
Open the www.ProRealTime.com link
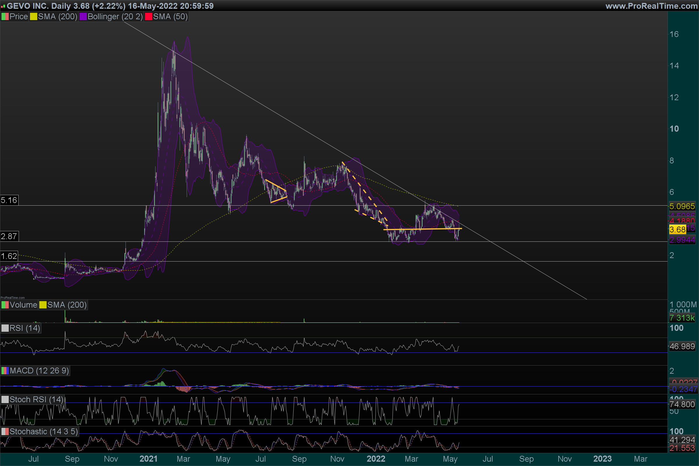point(652,6)
